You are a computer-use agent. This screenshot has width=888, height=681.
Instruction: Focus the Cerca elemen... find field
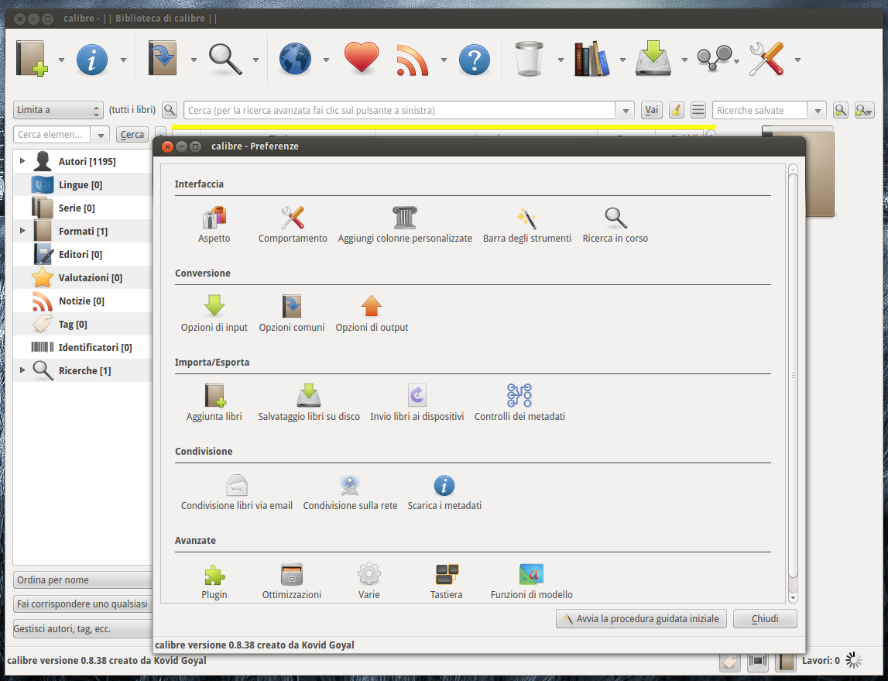(x=52, y=134)
